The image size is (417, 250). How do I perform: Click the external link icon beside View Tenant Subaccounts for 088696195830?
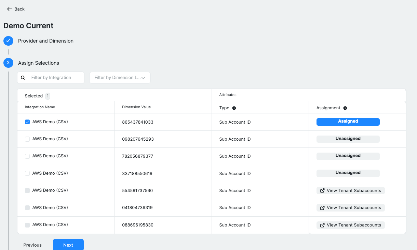(322, 225)
